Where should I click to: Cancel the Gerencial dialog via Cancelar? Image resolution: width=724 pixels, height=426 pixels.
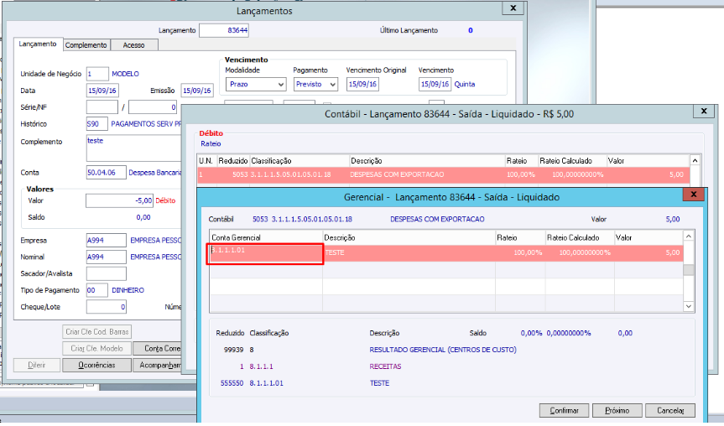[670, 410]
